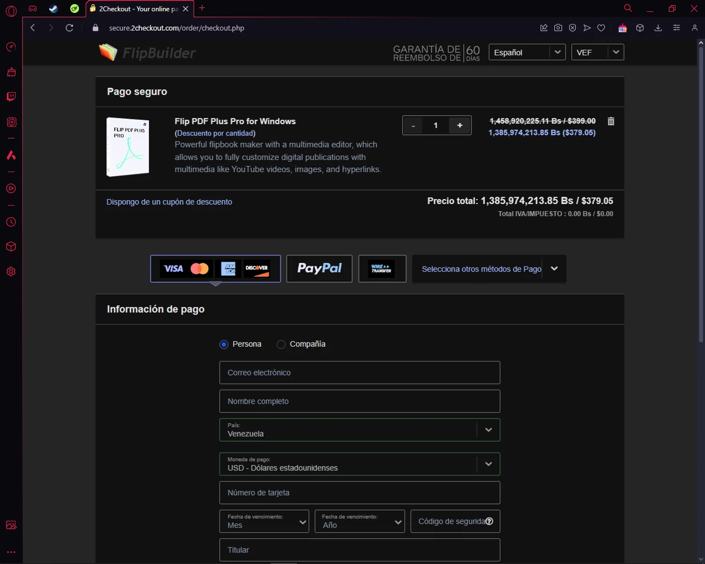The image size is (705, 564).
Task: Open Settings gear in sidebar
Action: click(11, 272)
